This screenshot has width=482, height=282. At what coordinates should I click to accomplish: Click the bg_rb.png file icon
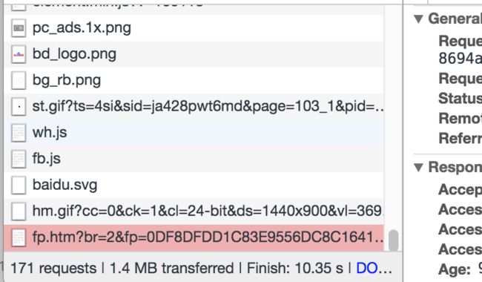(19, 80)
